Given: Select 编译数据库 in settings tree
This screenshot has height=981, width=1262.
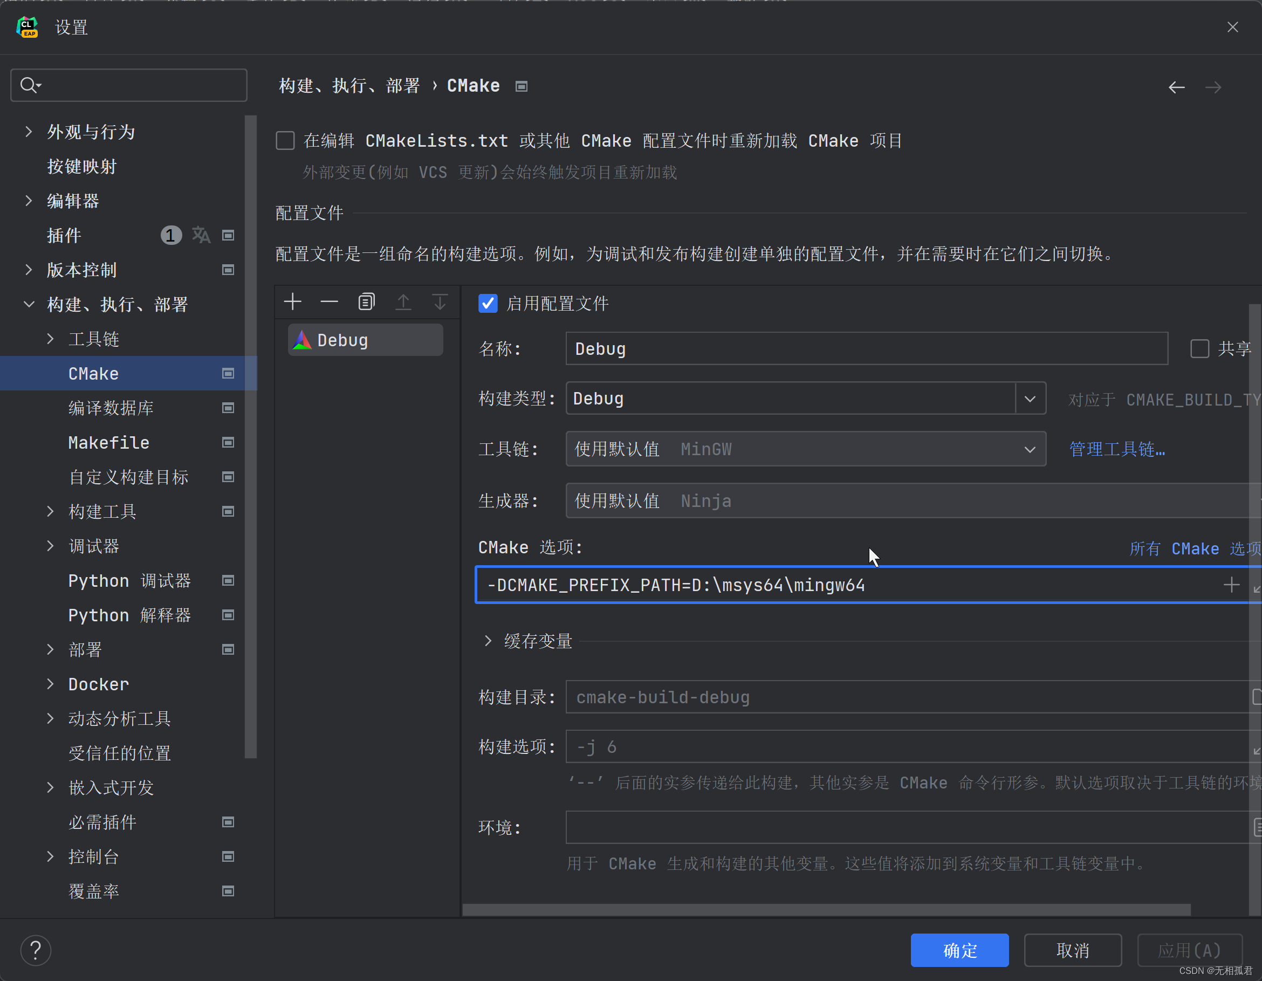Looking at the screenshot, I should tap(111, 408).
